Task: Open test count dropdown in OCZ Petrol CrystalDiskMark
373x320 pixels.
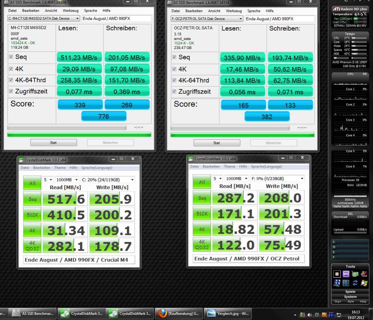Action: pos(217,178)
